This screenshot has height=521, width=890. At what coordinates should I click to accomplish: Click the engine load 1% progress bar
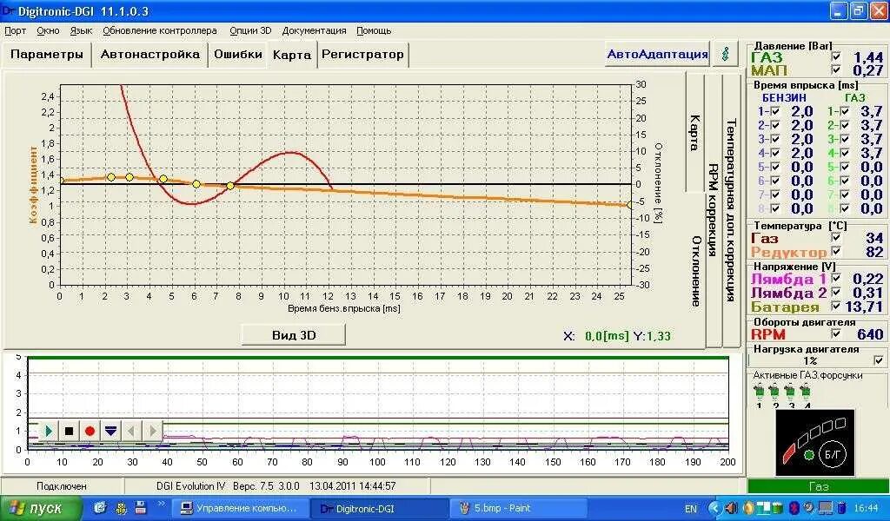[810, 360]
